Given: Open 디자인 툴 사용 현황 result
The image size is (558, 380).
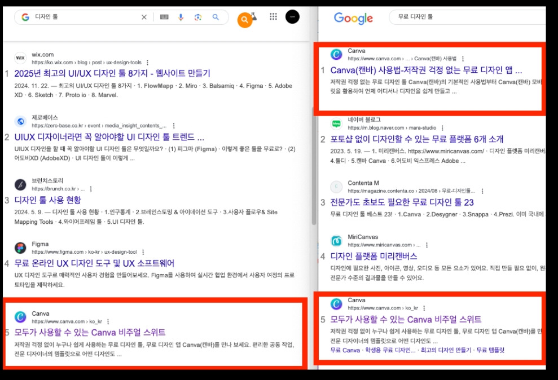Looking at the screenshot, I should pyautogui.click(x=48, y=200).
